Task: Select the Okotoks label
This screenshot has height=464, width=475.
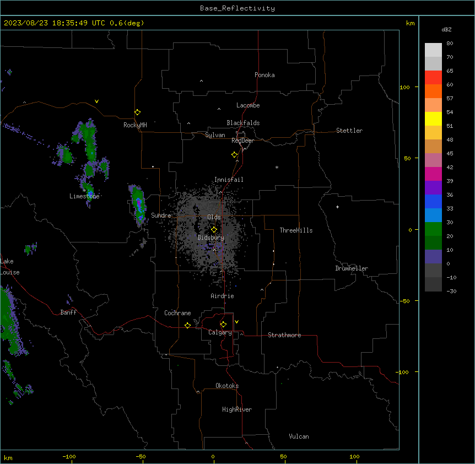Action: 227,386
